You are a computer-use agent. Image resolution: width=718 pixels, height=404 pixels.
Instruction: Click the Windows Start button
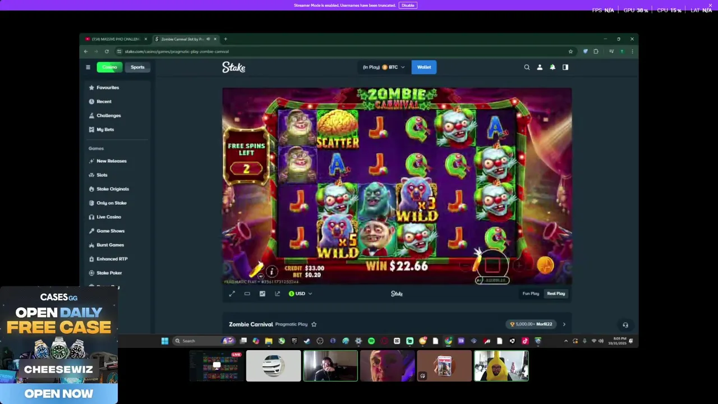click(165, 341)
